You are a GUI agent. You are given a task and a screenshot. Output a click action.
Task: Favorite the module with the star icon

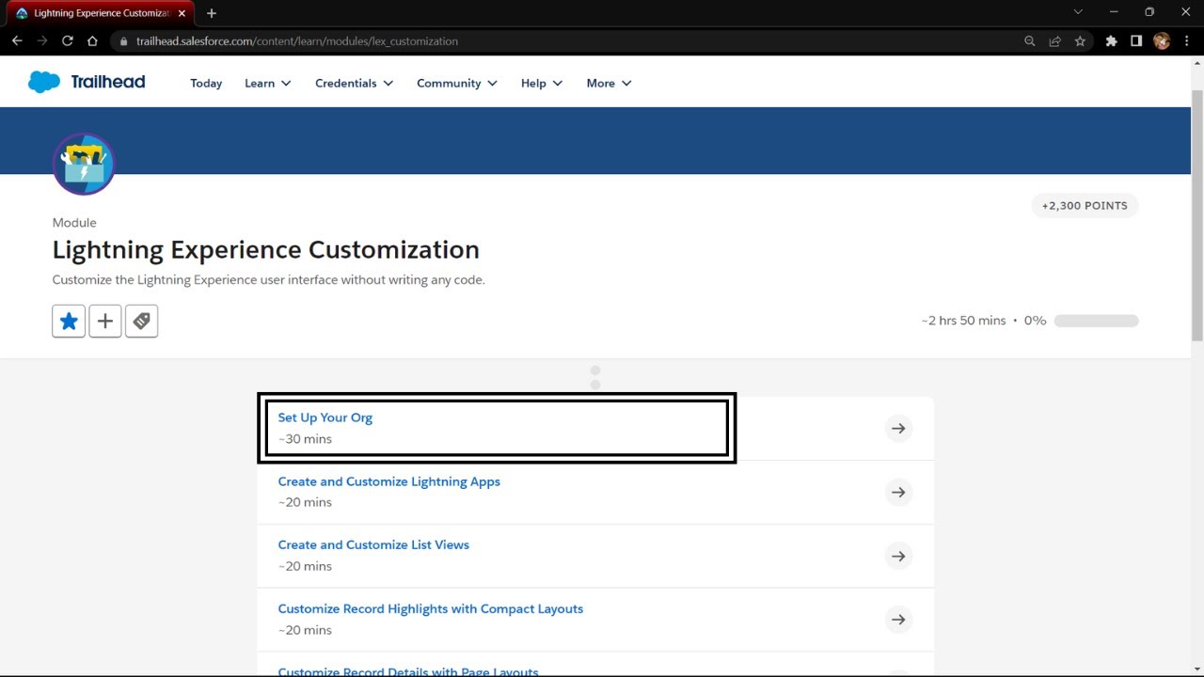click(69, 322)
